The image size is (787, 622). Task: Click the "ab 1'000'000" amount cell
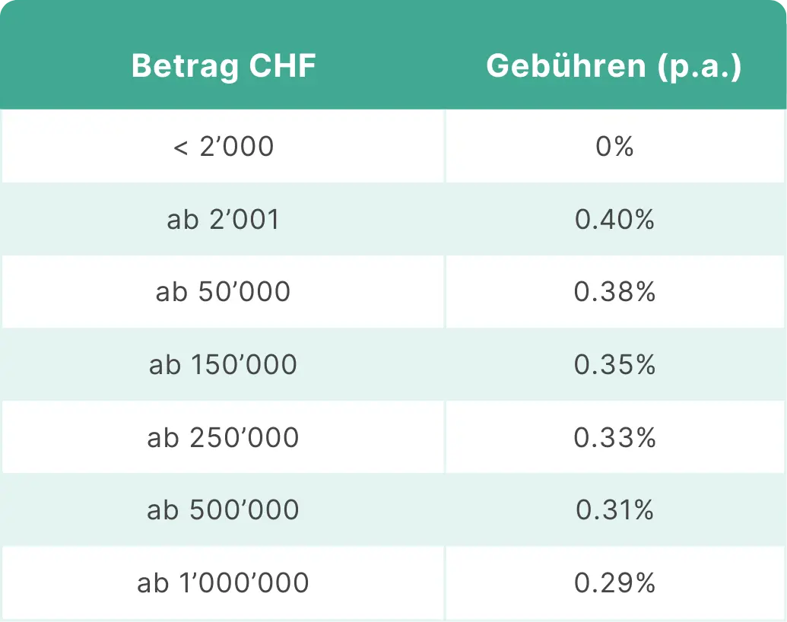[224, 583]
